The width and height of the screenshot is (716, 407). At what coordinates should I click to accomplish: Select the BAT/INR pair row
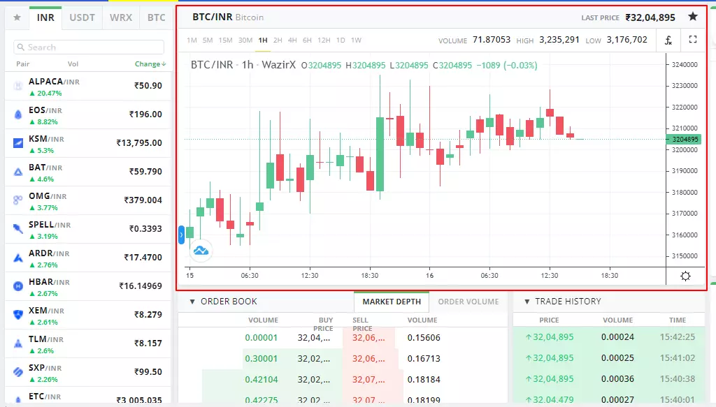[88, 172]
